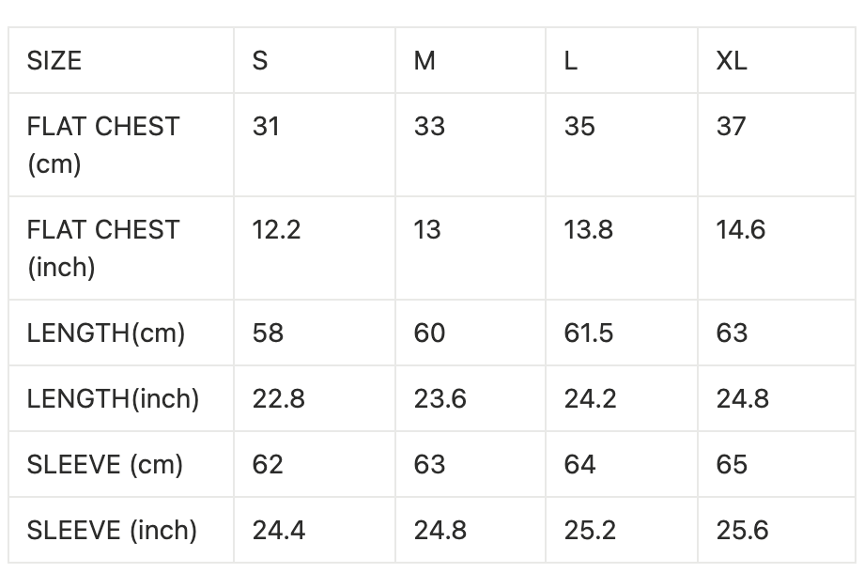Click sleeve inch value 25.2
This screenshot has width=864, height=573.
[x=590, y=530]
